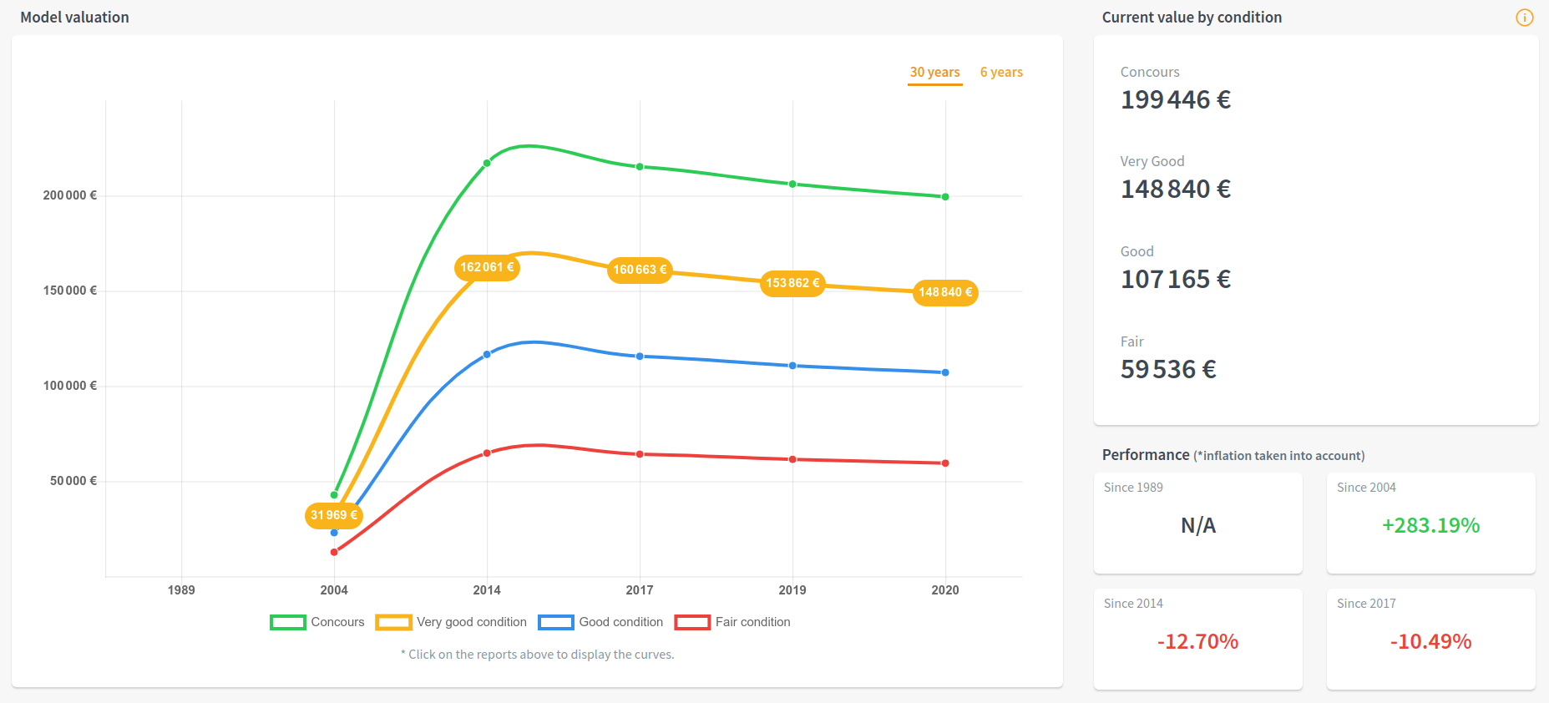The image size is (1549, 703).
Task: Click the 153 862 € data label
Action: coord(792,283)
